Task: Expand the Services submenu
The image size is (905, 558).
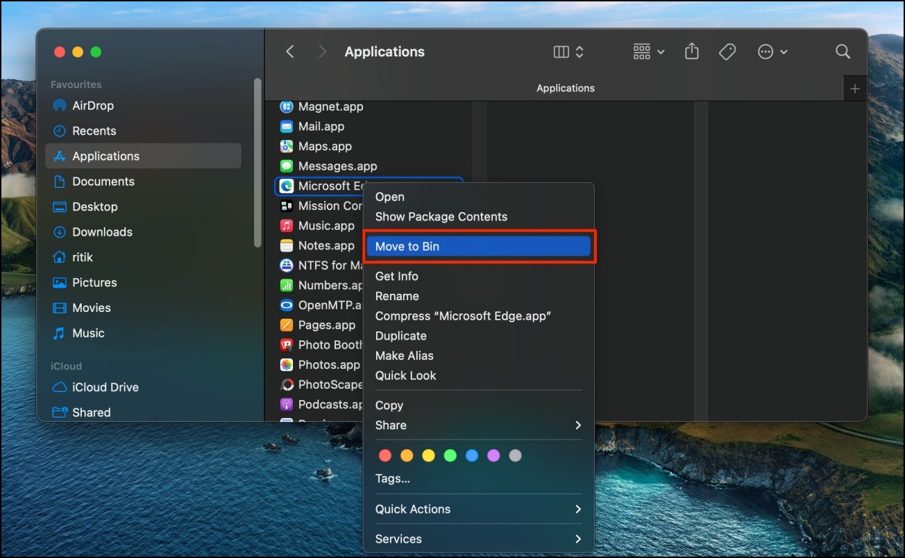Action: coord(479,539)
